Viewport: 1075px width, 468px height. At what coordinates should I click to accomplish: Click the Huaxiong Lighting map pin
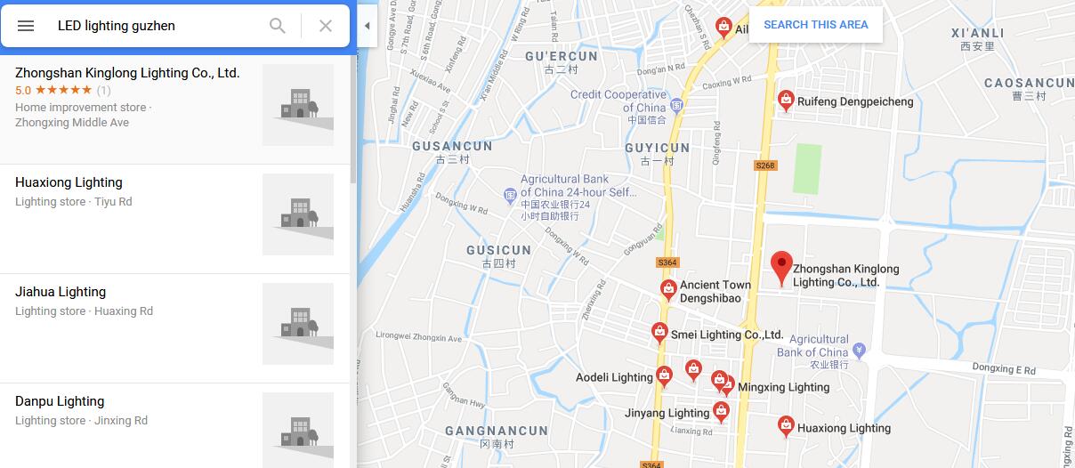click(x=786, y=426)
